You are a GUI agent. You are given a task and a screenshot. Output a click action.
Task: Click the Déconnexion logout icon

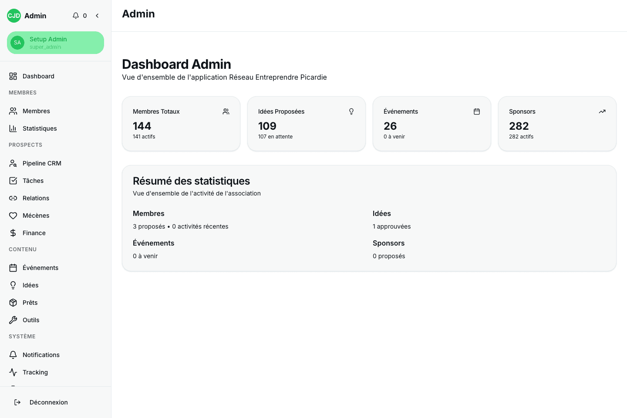tap(17, 402)
